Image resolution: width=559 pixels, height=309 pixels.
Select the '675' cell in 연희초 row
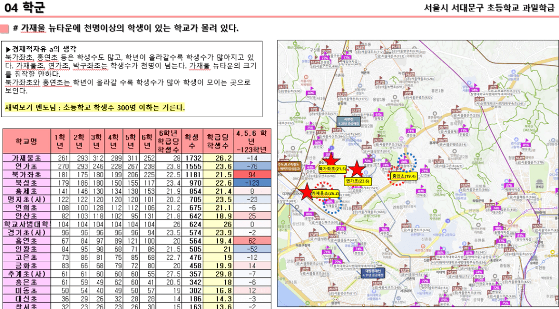tap(193, 208)
